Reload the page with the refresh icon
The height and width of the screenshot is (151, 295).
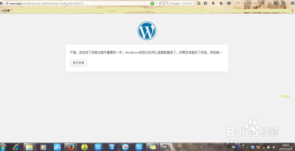point(160,3)
